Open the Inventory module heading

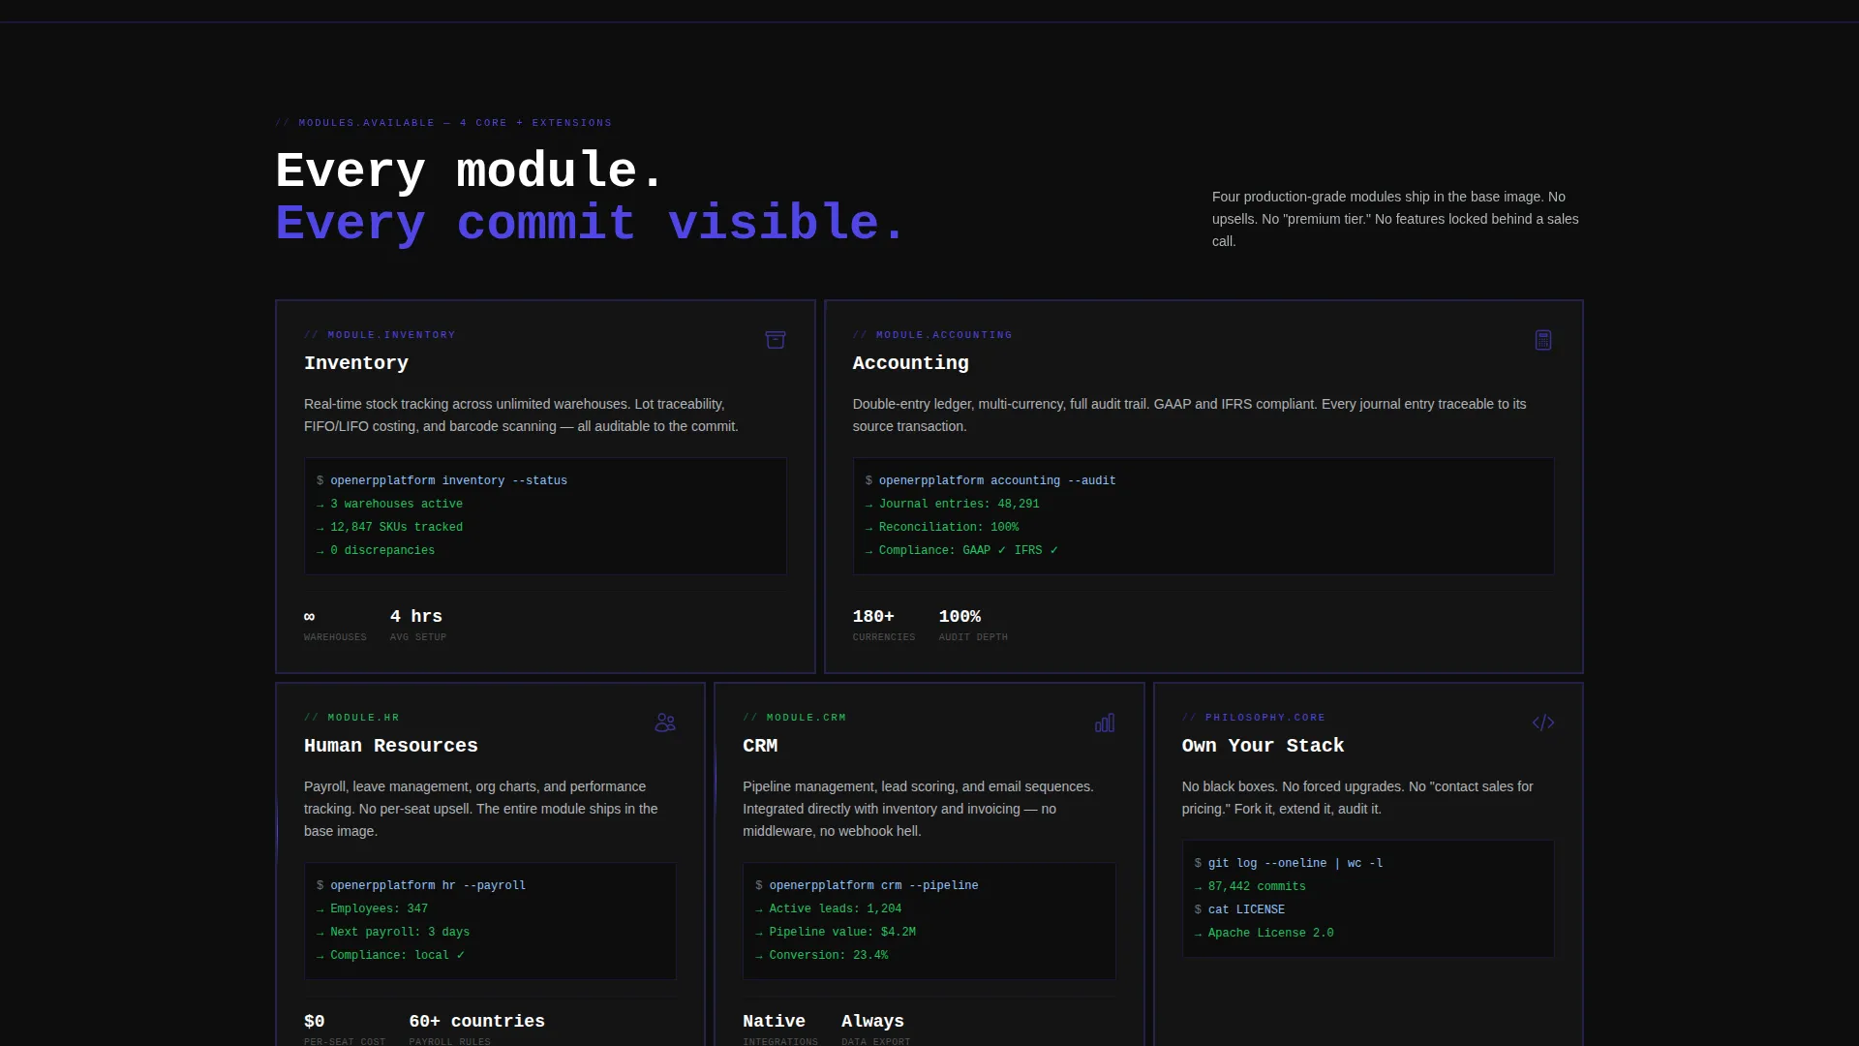(x=356, y=363)
